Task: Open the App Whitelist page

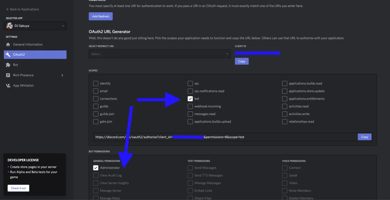Action: tap(35, 86)
